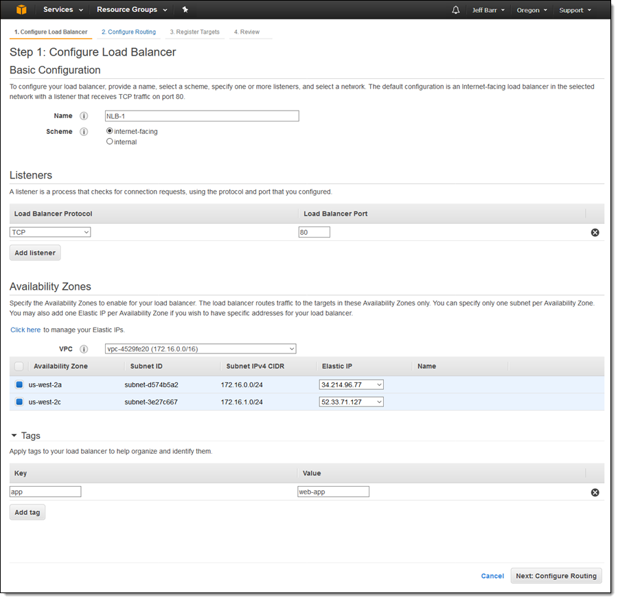Click the AWS cube logo icon

point(21,10)
